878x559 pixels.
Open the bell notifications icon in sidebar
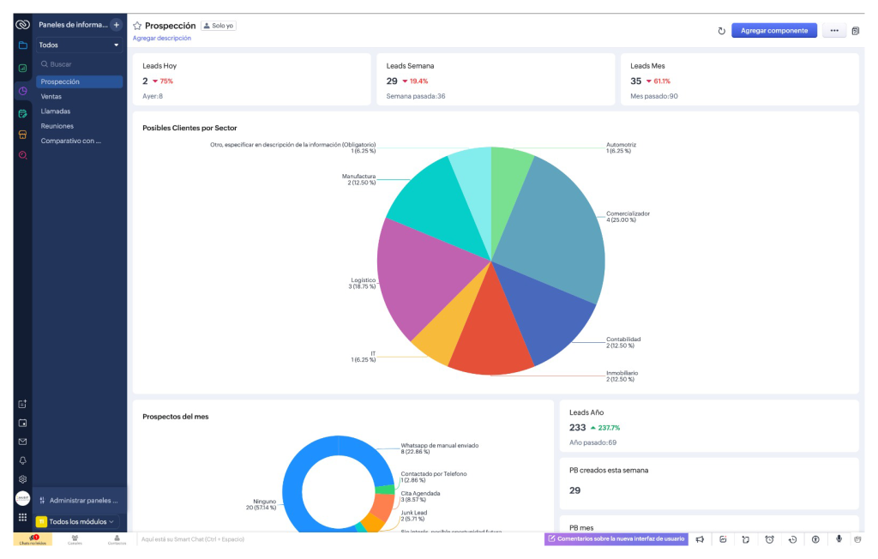pyautogui.click(x=22, y=460)
